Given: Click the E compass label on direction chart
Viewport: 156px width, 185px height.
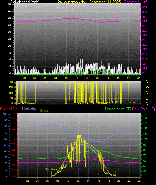Looking at the screenshot, I should tap(147, 98).
